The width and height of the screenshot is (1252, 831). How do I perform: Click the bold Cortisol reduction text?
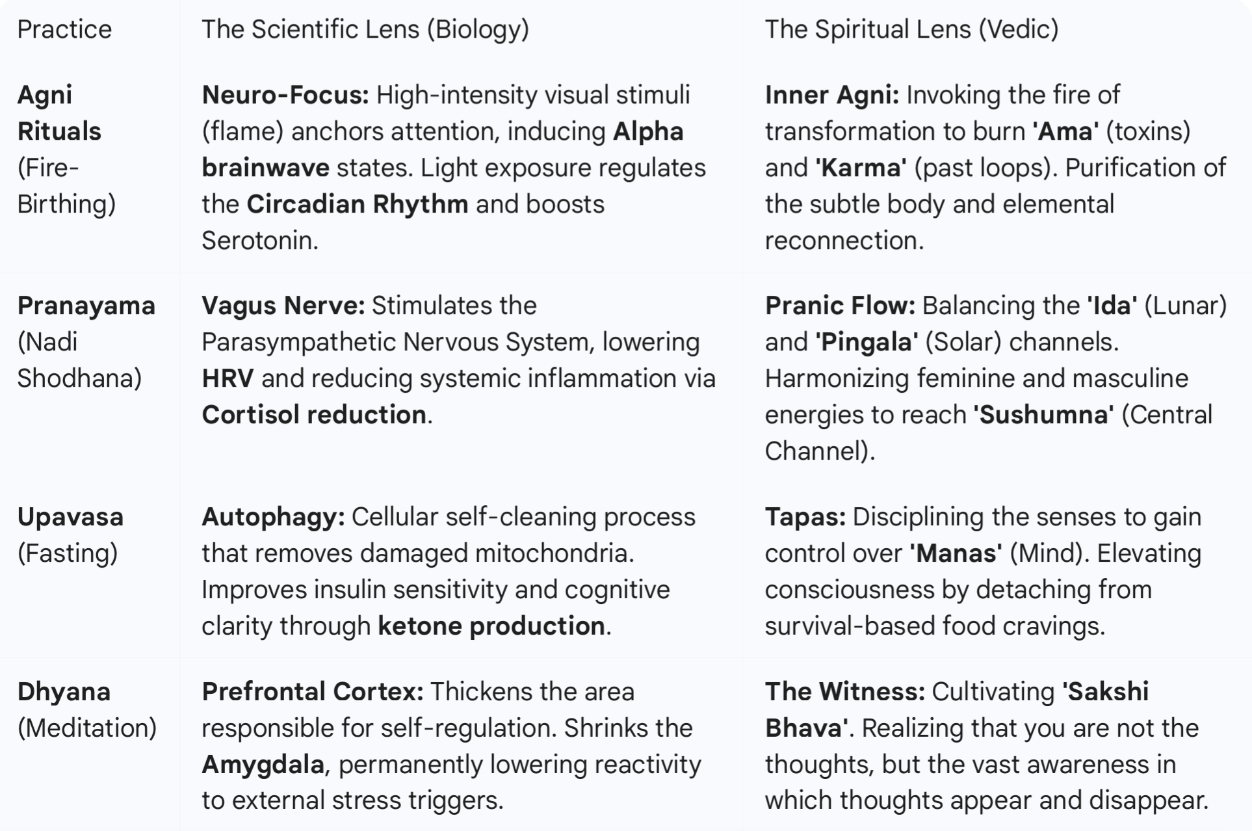tap(314, 415)
